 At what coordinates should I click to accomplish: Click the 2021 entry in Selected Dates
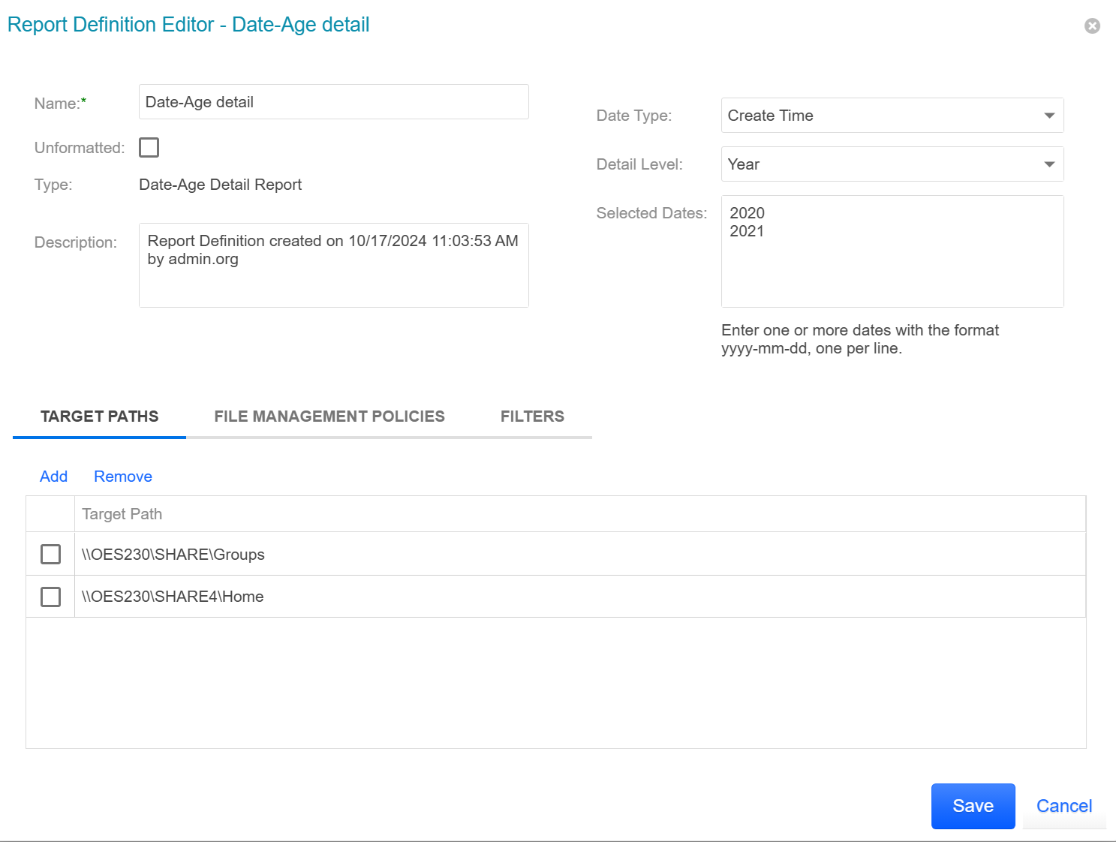(747, 231)
